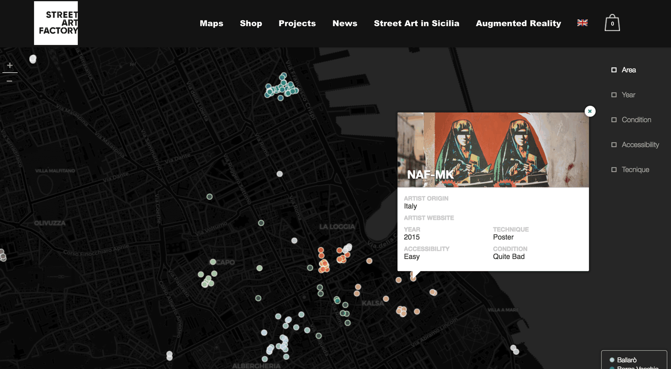The width and height of the screenshot is (671, 369).
Task: Click the 'Italy' artist origin value
Action: (410, 206)
